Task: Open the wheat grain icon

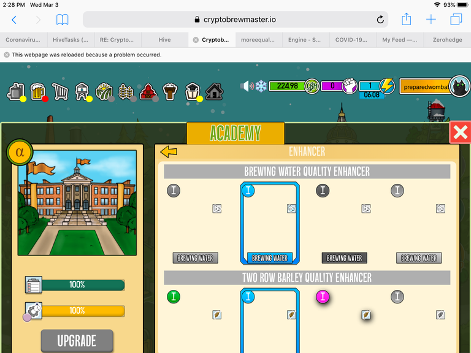Action: coord(126,91)
